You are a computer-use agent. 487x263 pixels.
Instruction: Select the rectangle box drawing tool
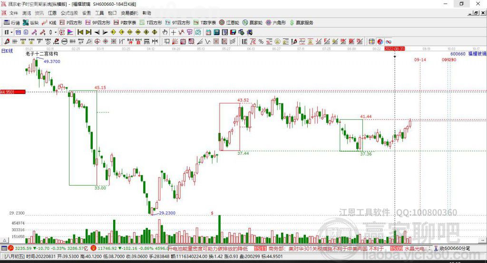coord(167,42)
